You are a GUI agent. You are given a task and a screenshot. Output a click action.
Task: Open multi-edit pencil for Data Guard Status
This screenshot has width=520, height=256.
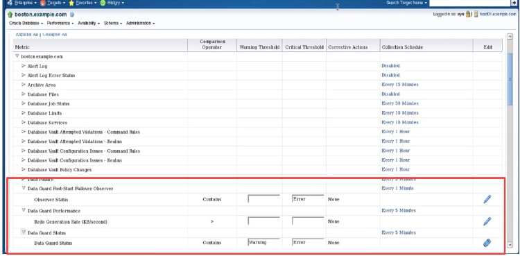pos(487,243)
